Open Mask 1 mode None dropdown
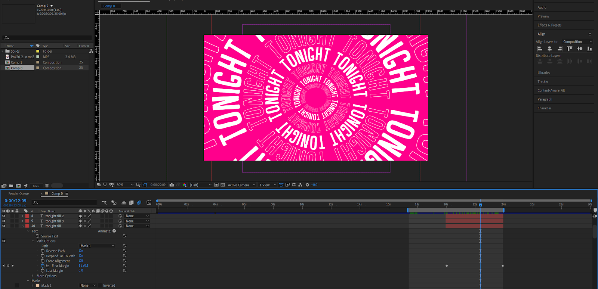 88,286
